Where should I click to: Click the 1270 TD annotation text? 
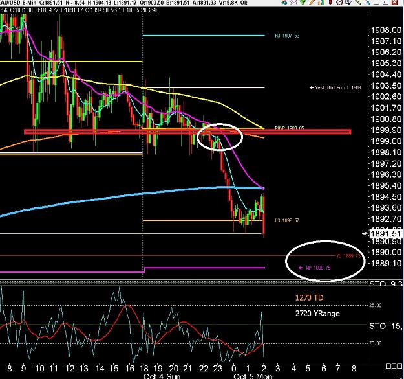pyautogui.click(x=309, y=298)
